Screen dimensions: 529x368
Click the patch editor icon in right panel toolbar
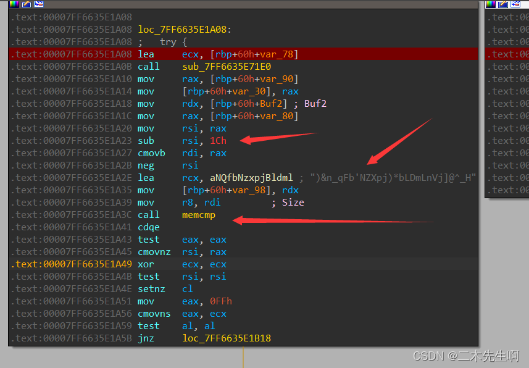(x=515, y=4)
